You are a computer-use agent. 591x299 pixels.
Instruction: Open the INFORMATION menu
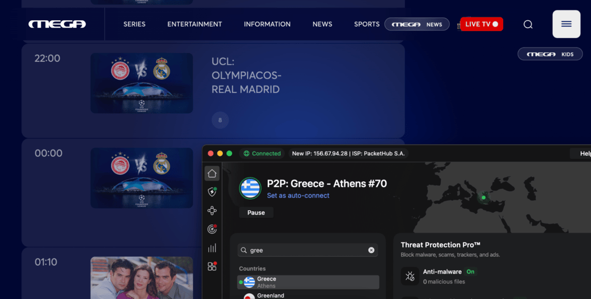[267, 24]
